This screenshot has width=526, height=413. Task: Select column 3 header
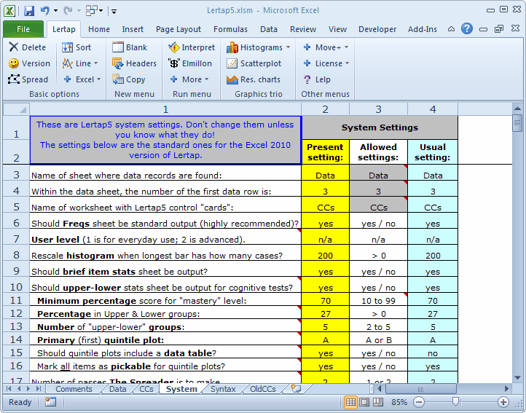[378, 109]
